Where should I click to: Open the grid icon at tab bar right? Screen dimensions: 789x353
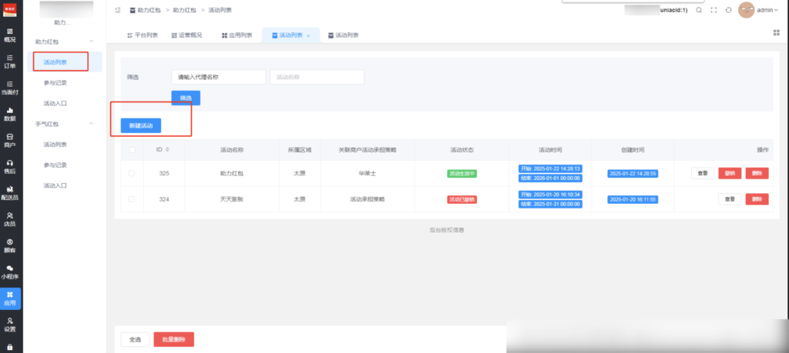click(x=776, y=32)
